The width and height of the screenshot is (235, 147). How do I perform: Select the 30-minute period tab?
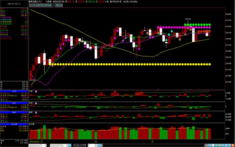coord(46,5)
